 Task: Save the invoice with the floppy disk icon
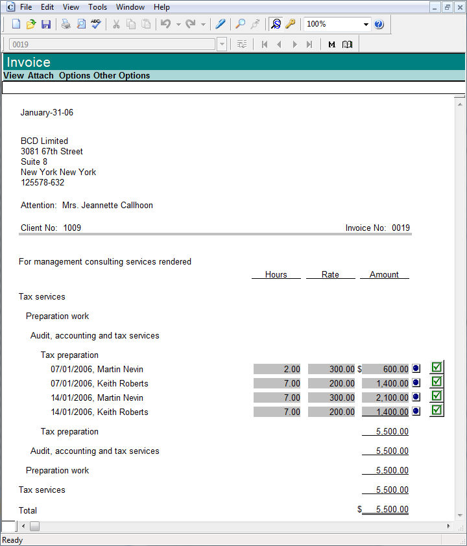45,24
